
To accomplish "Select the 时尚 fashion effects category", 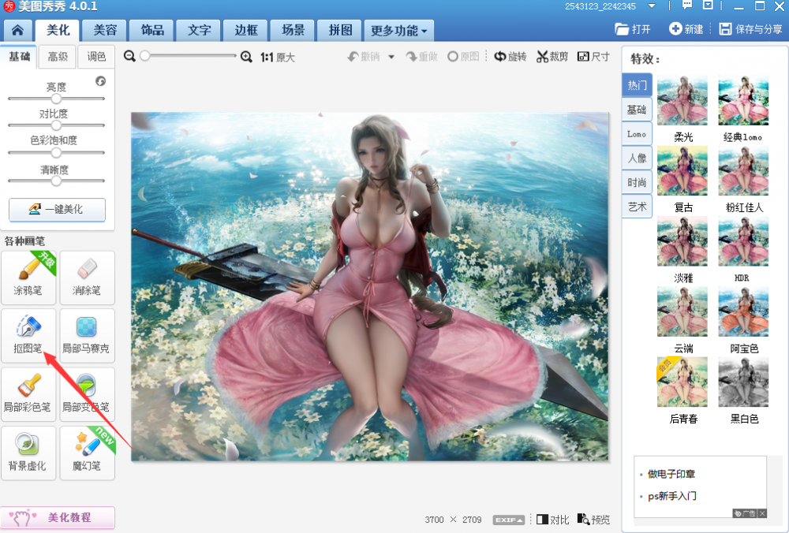I will (637, 182).
